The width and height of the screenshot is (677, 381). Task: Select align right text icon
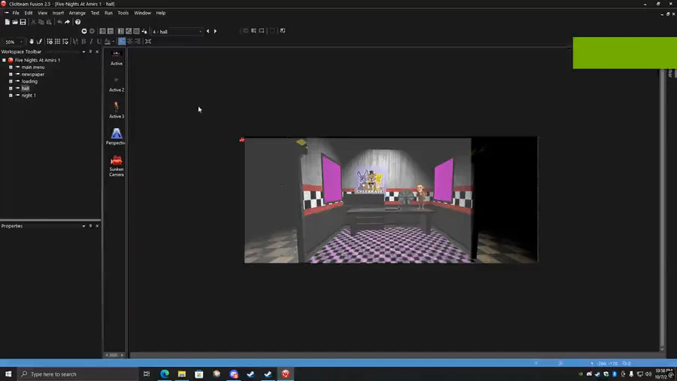pyautogui.click(x=138, y=41)
